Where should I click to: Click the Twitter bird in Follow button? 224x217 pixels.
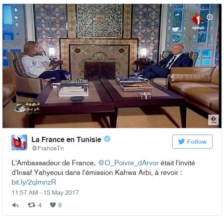[181, 142]
